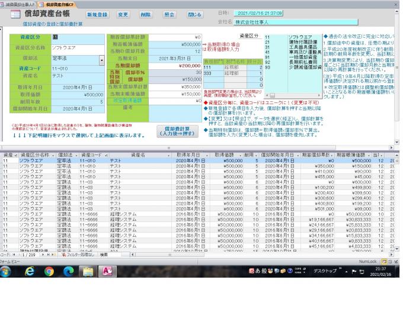Image resolution: width=403 pixels, height=322 pixels.
Task: Click the 削除 delete button
Action: point(146,14)
